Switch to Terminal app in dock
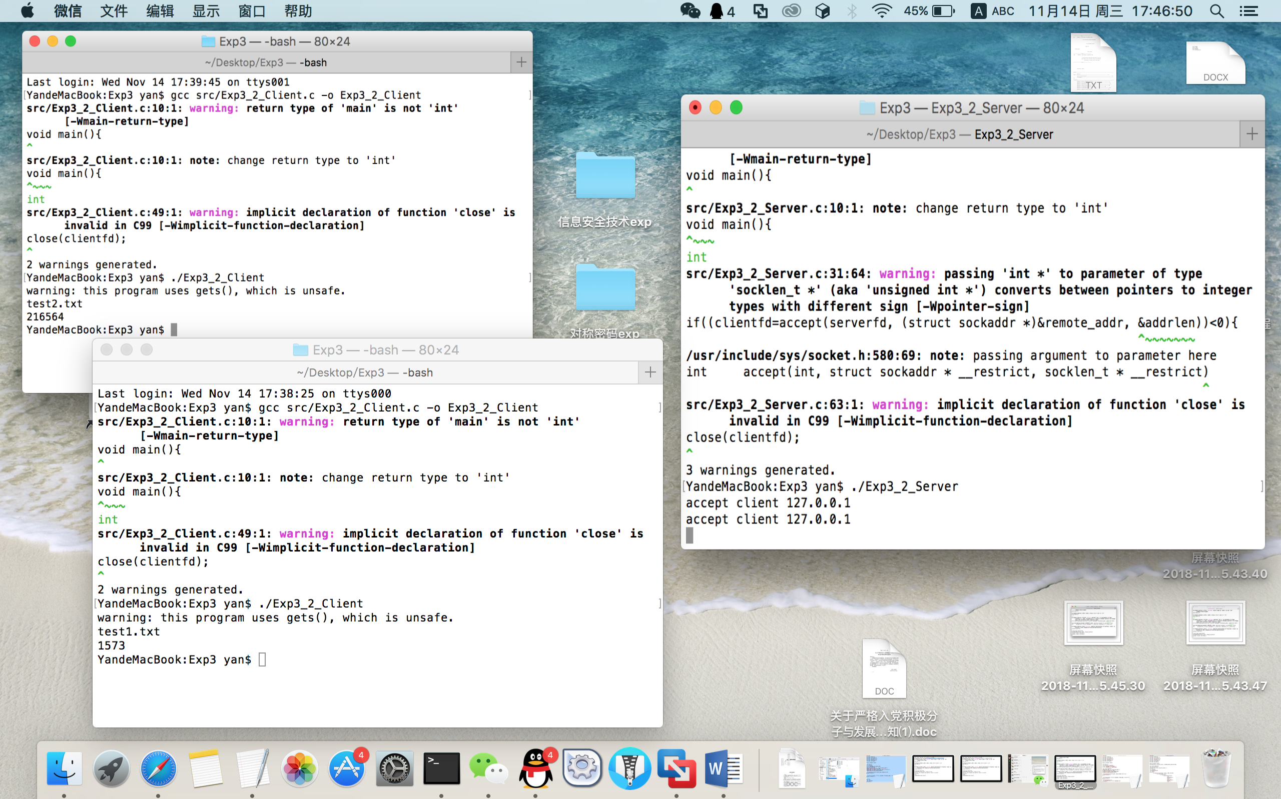 (x=441, y=768)
